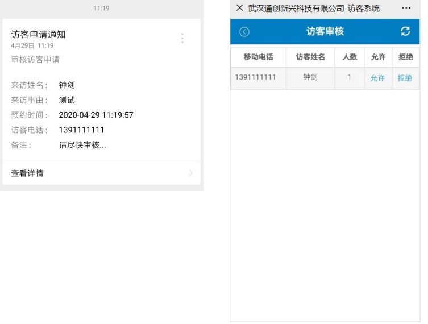This screenshot has width=428, height=324.
Task: Click the 查看详情 text label
Action: pyautogui.click(x=27, y=173)
